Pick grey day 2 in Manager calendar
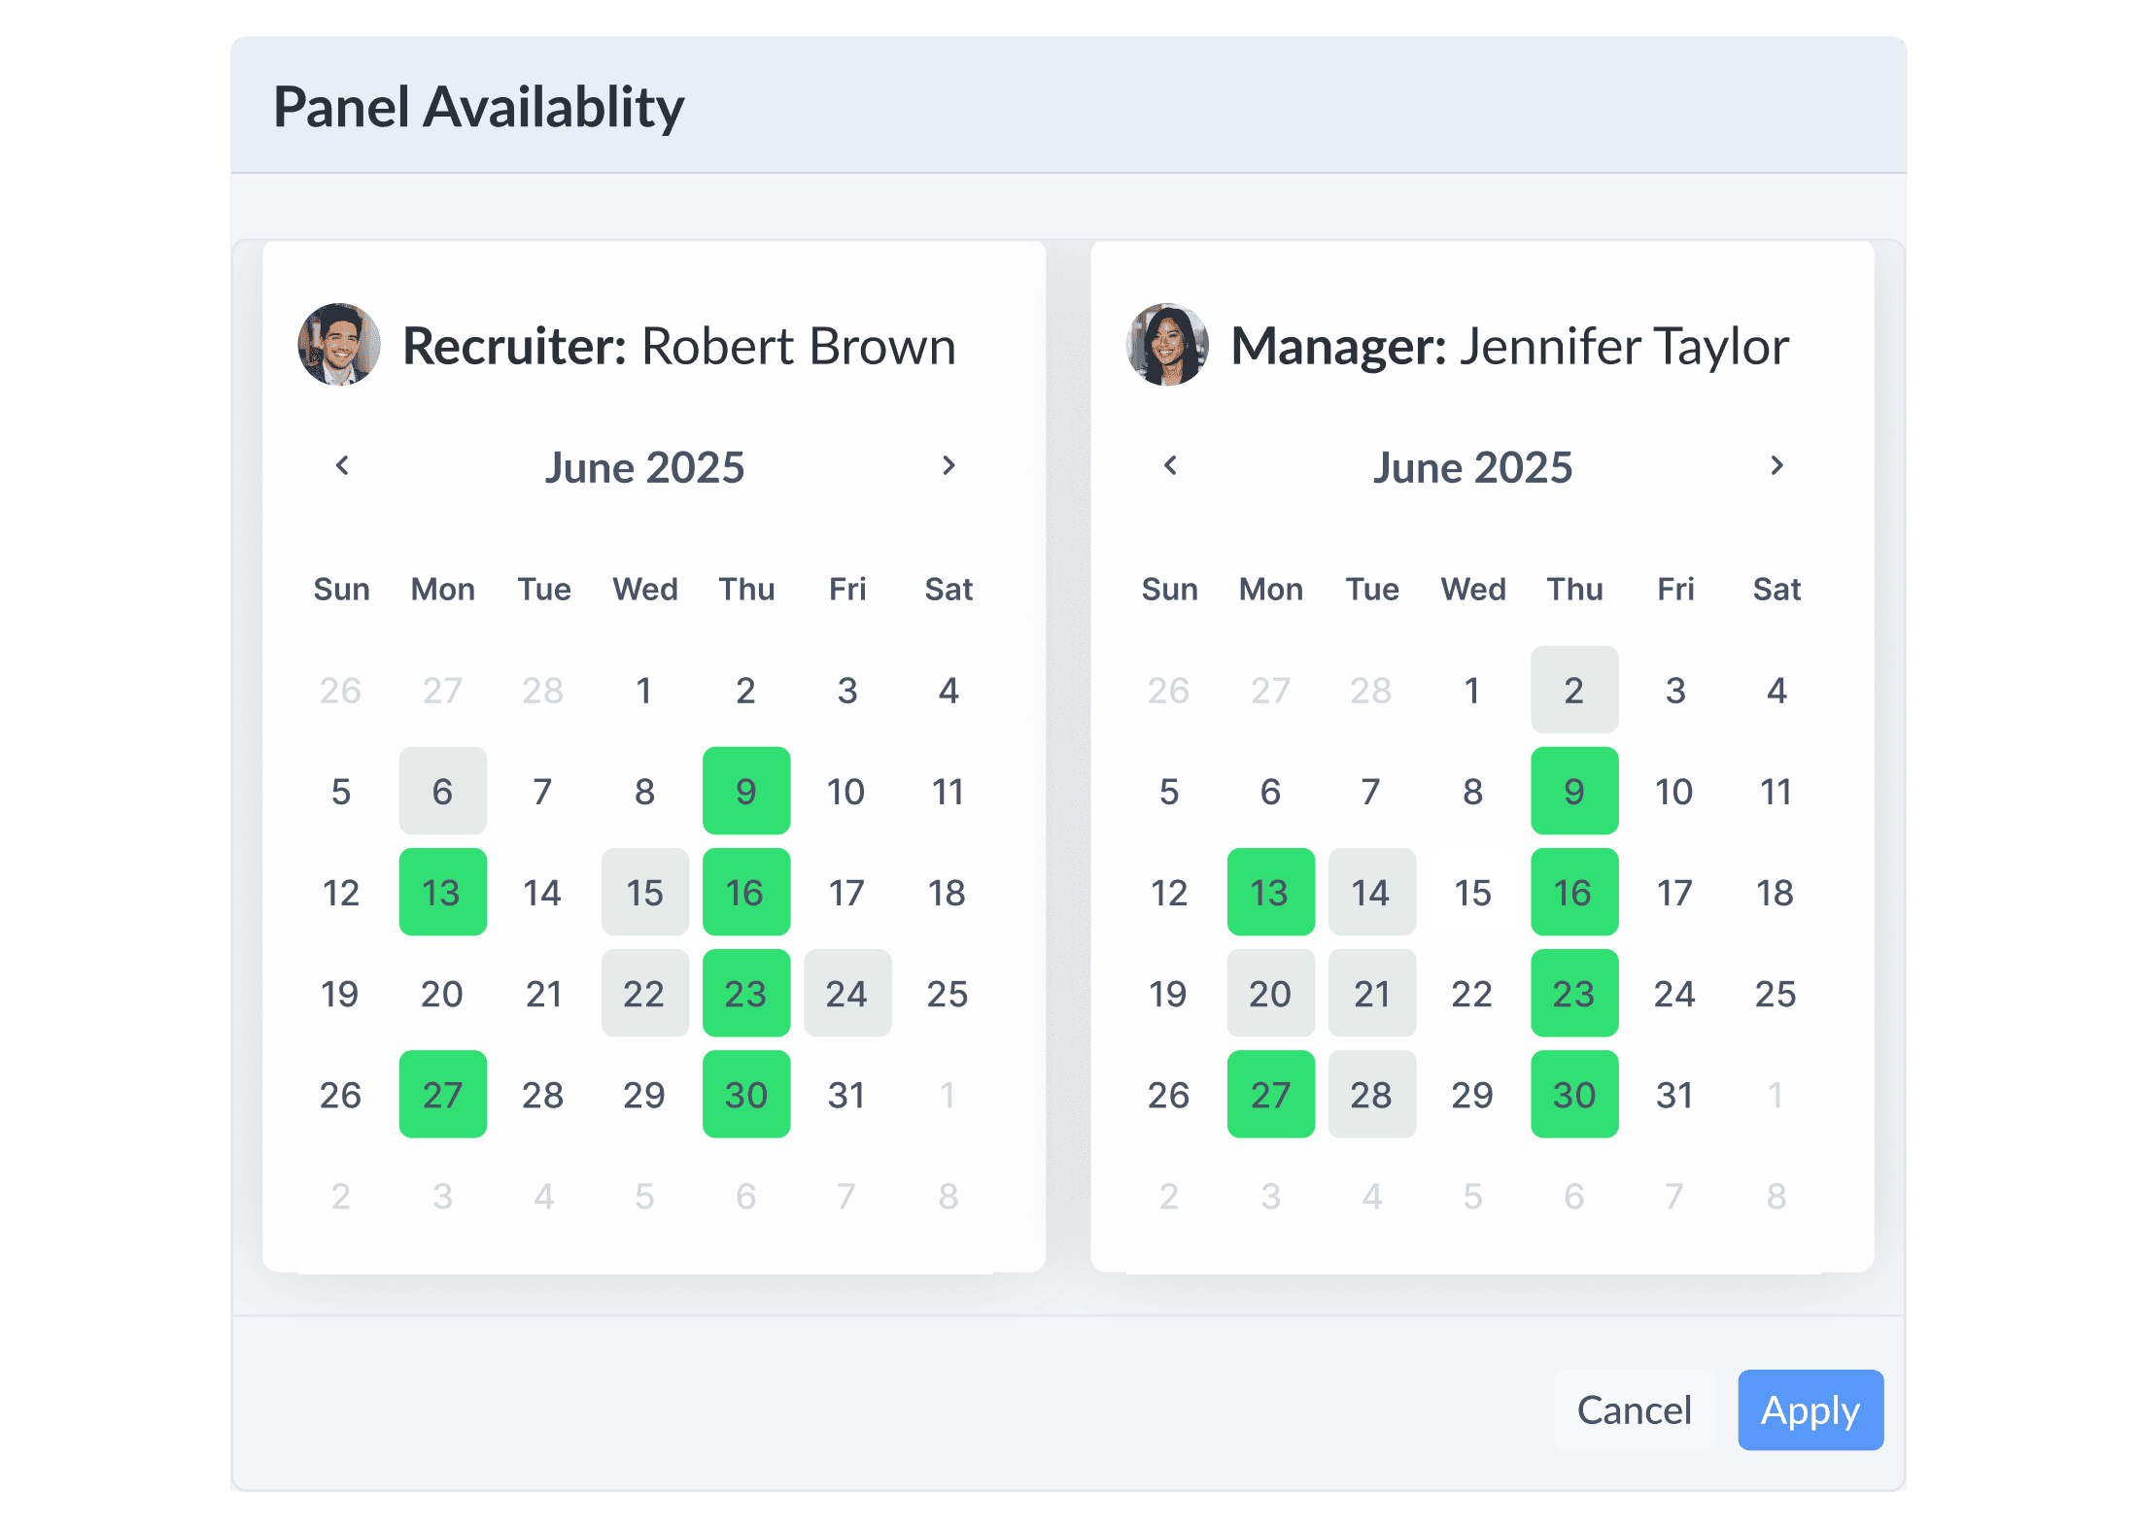This screenshot has height=1527, width=2138. [x=1574, y=690]
